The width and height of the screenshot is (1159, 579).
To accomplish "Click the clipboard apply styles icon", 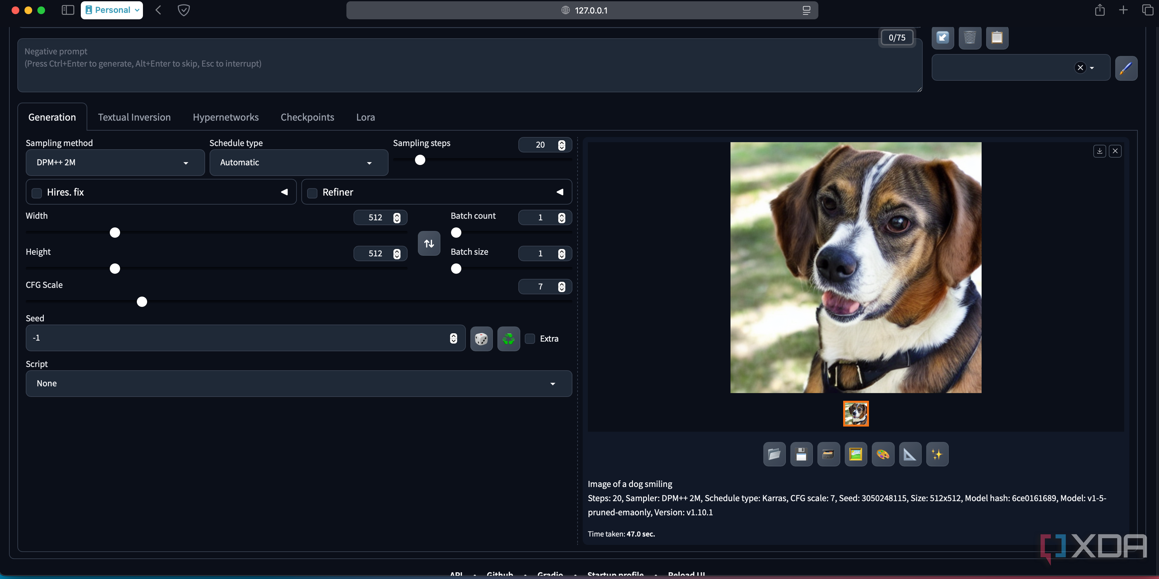I will pyautogui.click(x=996, y=37).
